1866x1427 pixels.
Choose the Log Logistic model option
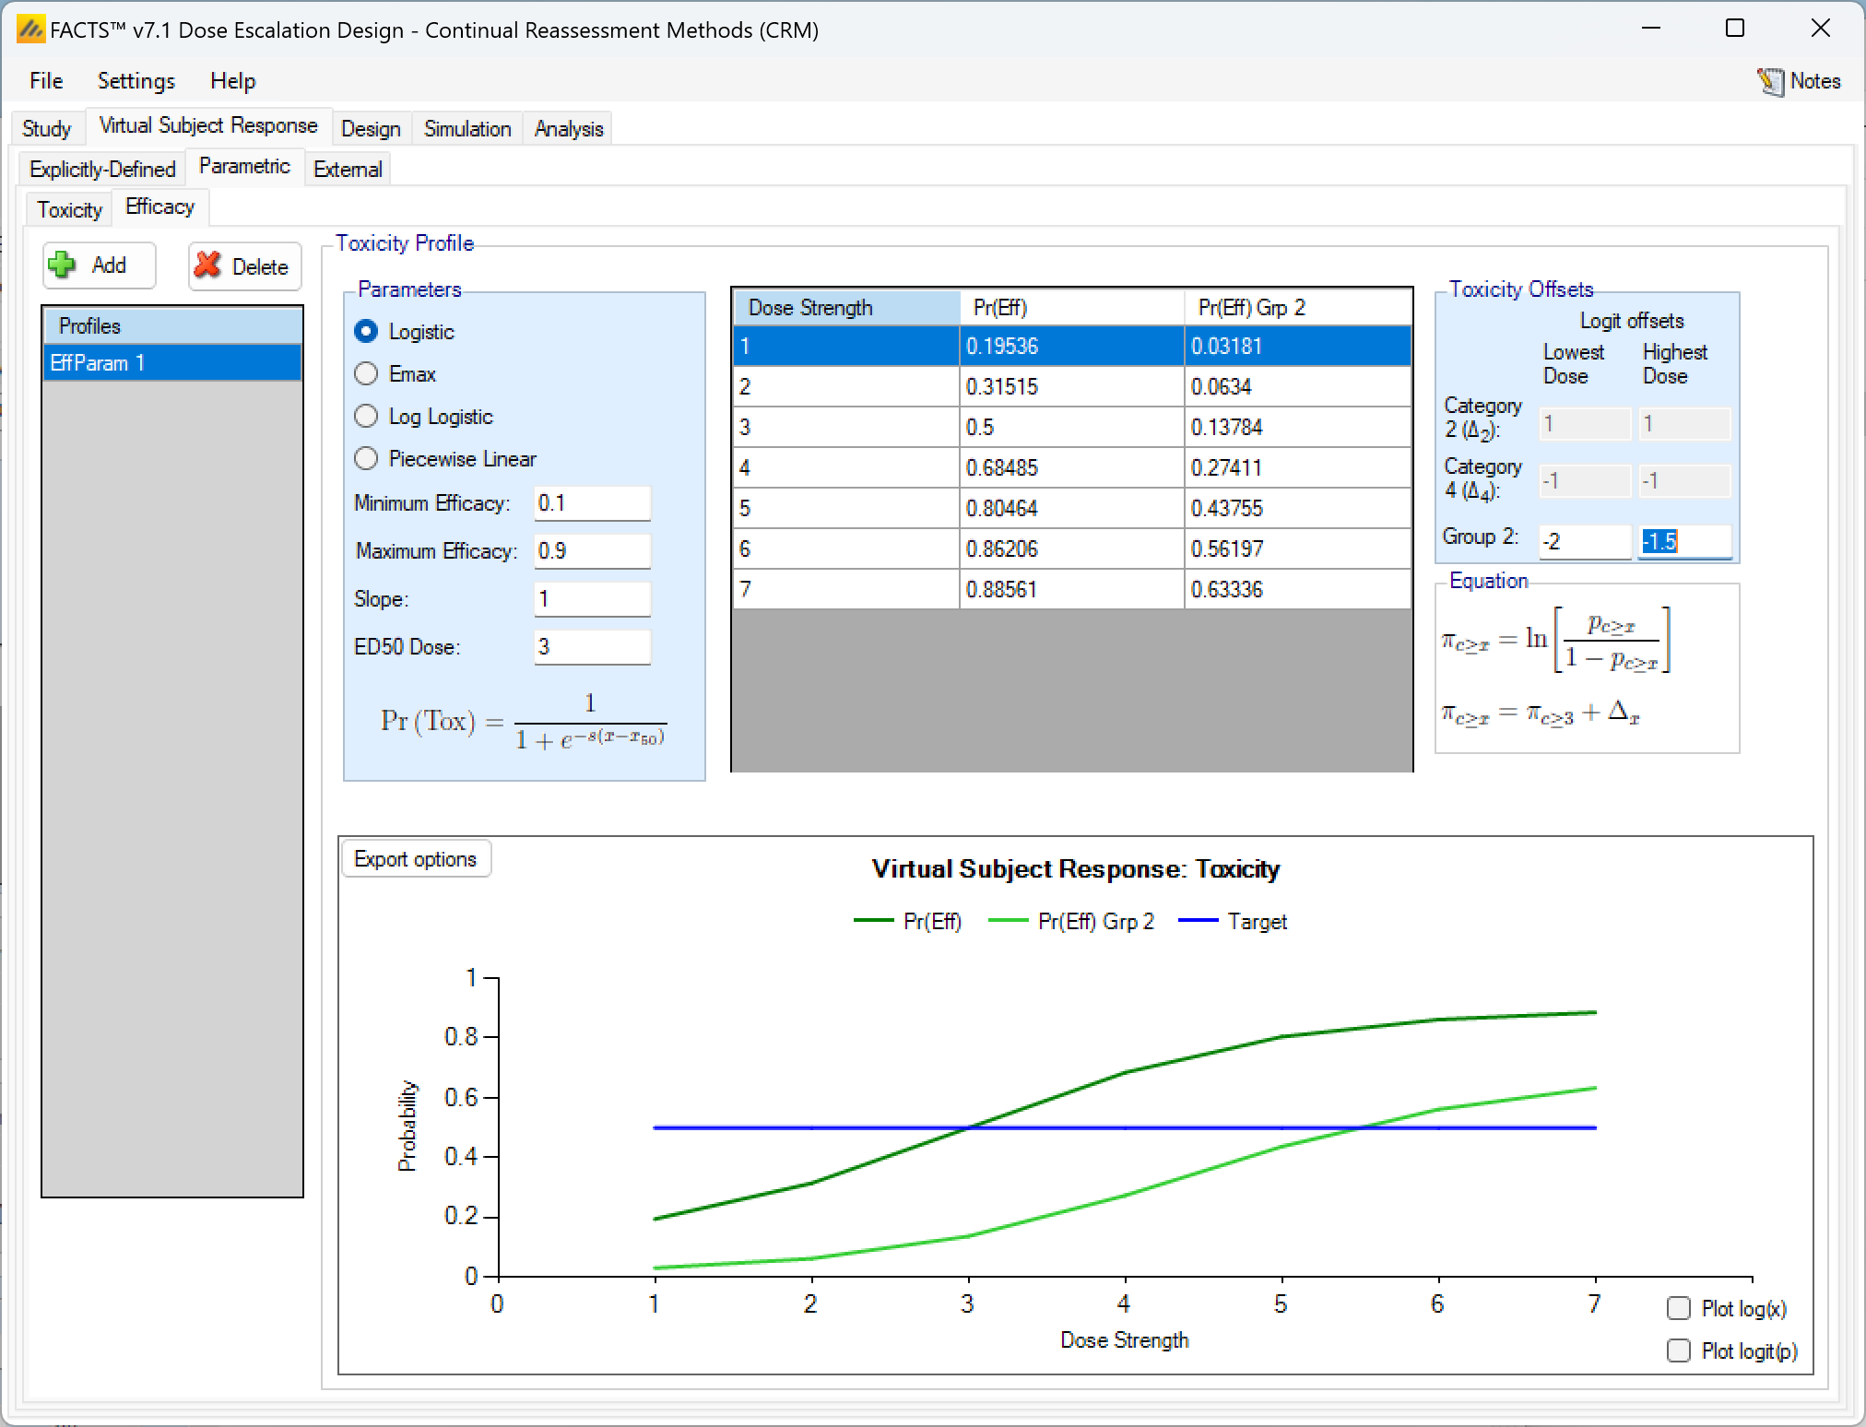(366, 417)
